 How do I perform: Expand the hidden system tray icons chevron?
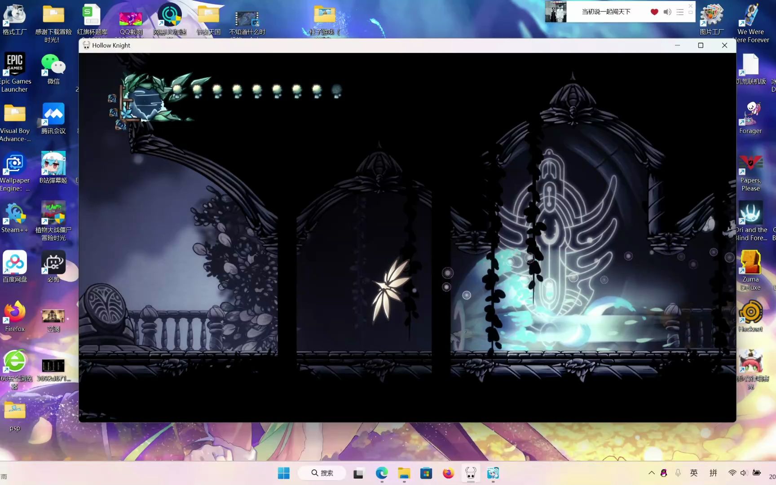click(x=651, y=473)
